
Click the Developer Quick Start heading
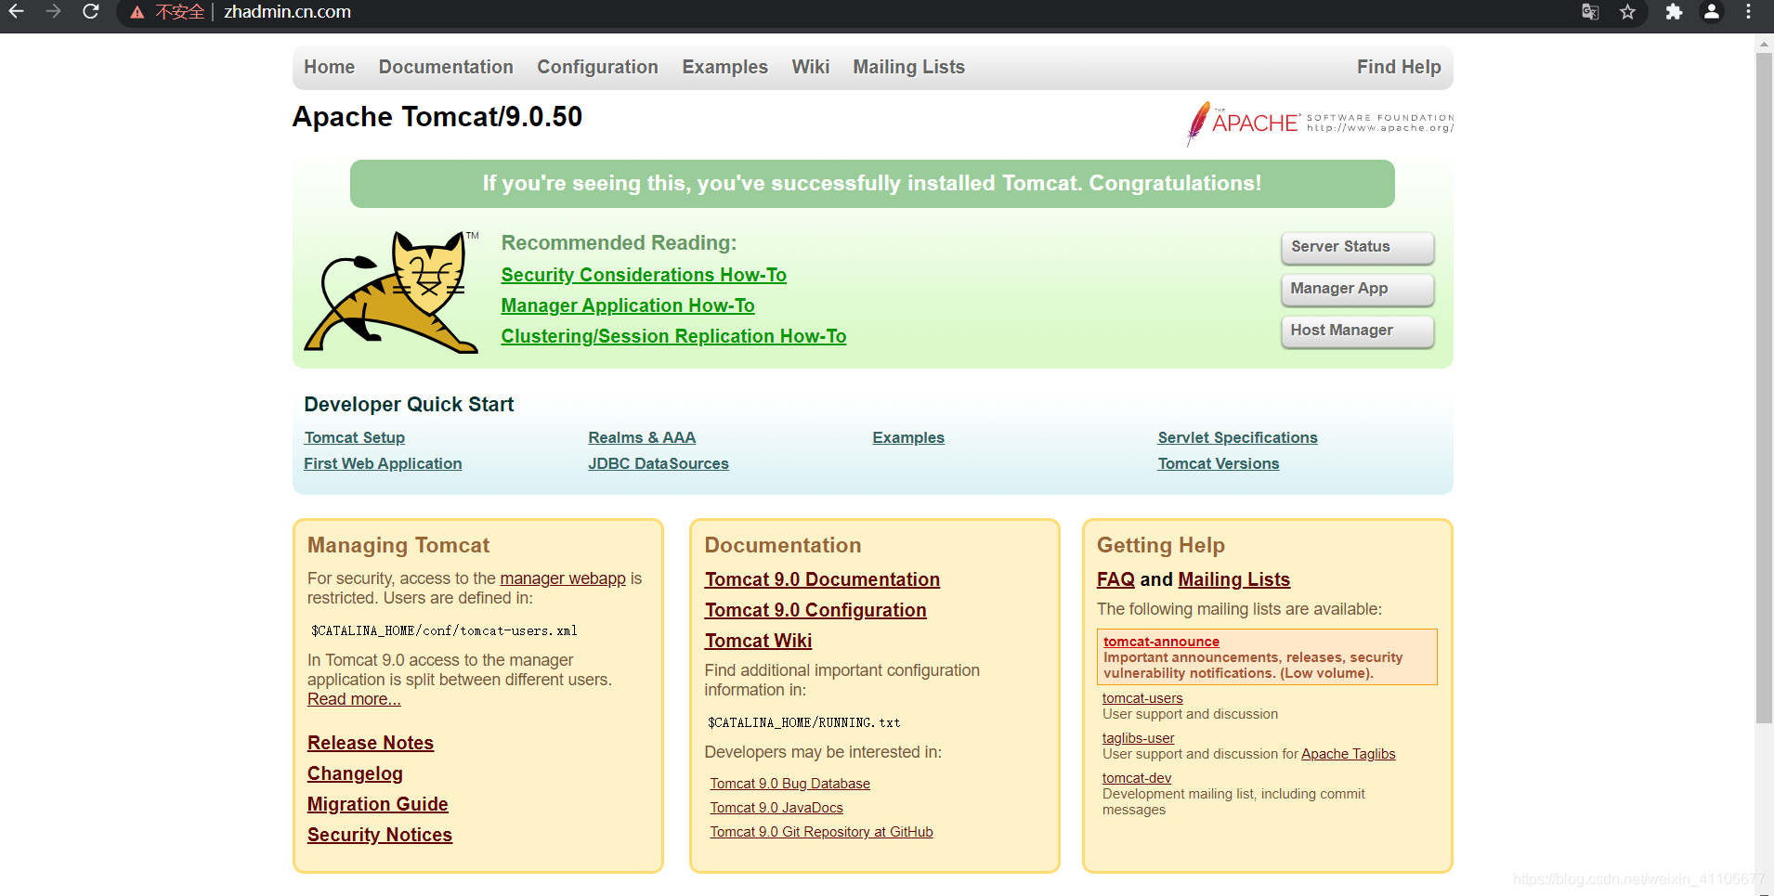pyautogui.click(x=409, y=405)
